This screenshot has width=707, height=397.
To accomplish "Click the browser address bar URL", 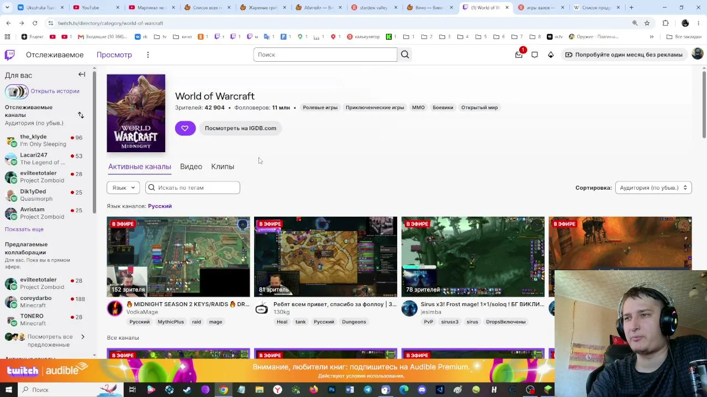I will tap(110, 23).
